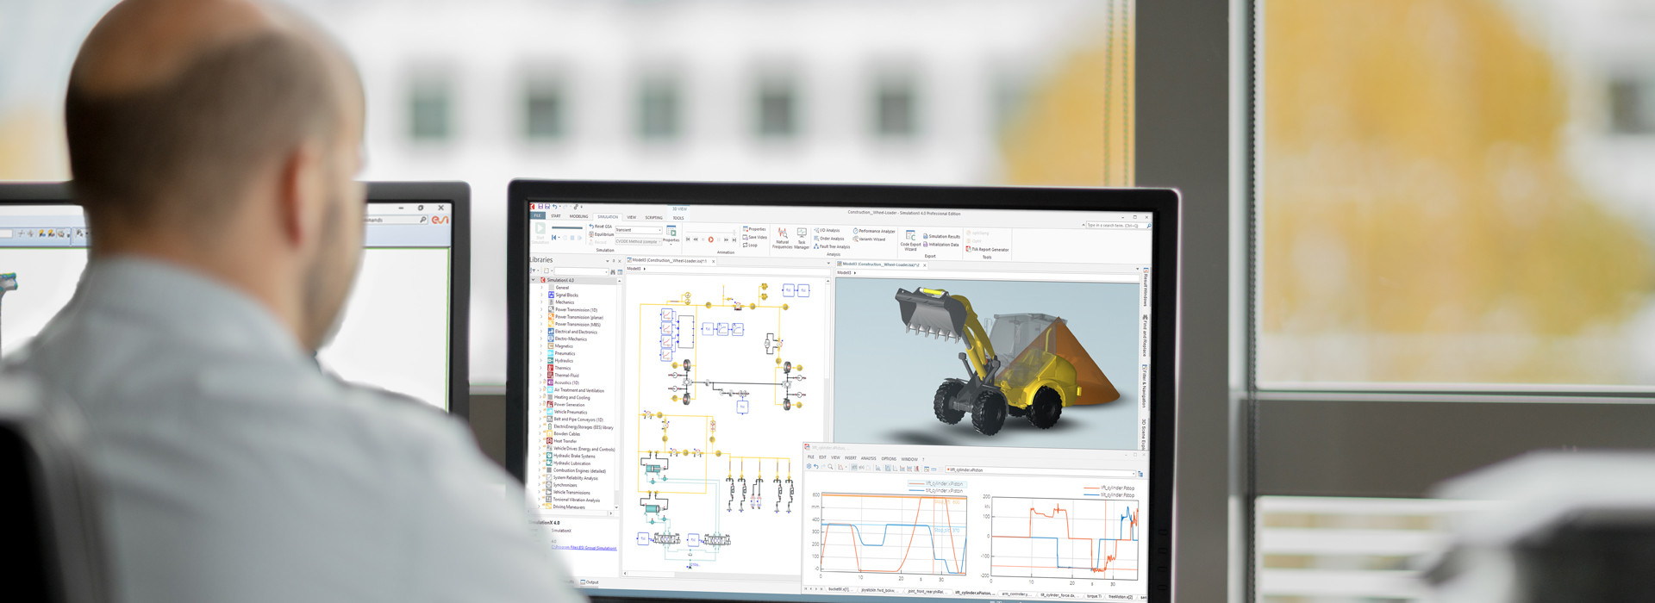Undo using the quick access toolbar
The height and width of the screenshot is (603, 1655).
pos(554,207)
